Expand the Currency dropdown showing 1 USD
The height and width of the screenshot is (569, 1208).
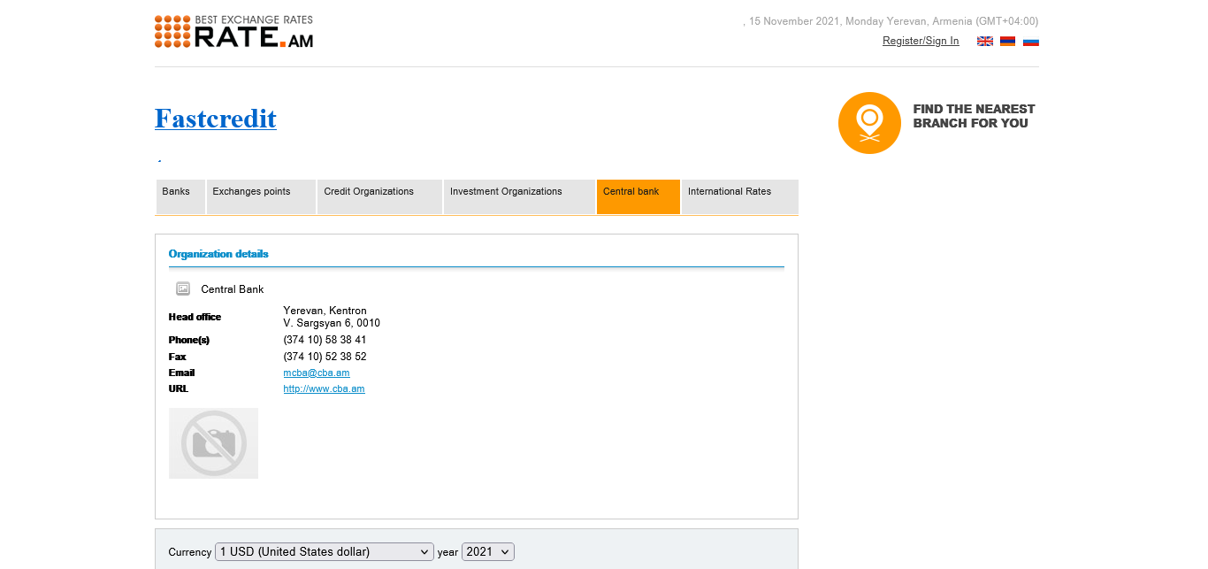(324, 552)
